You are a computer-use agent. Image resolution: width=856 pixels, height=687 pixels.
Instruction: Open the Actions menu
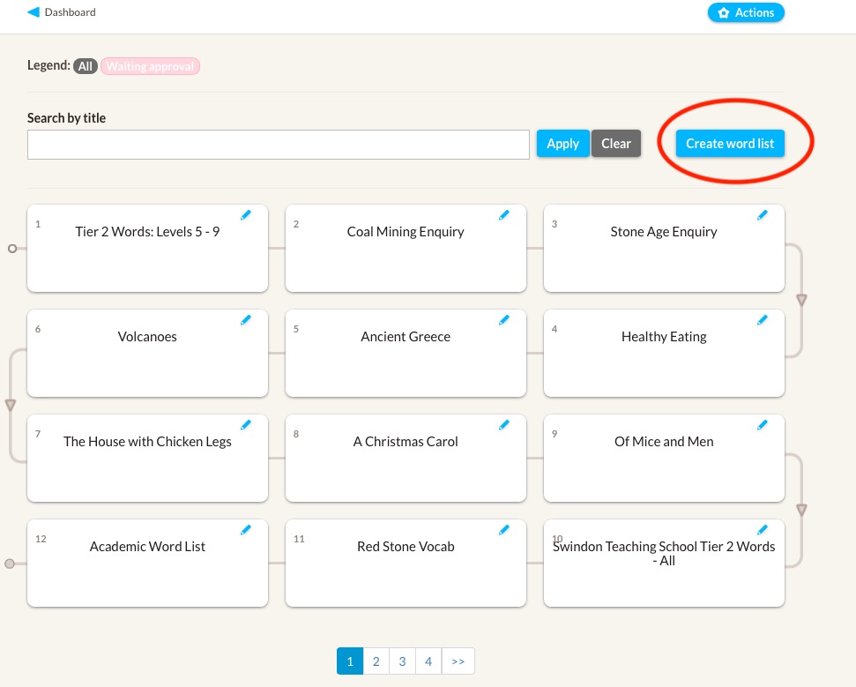[745, 12]
